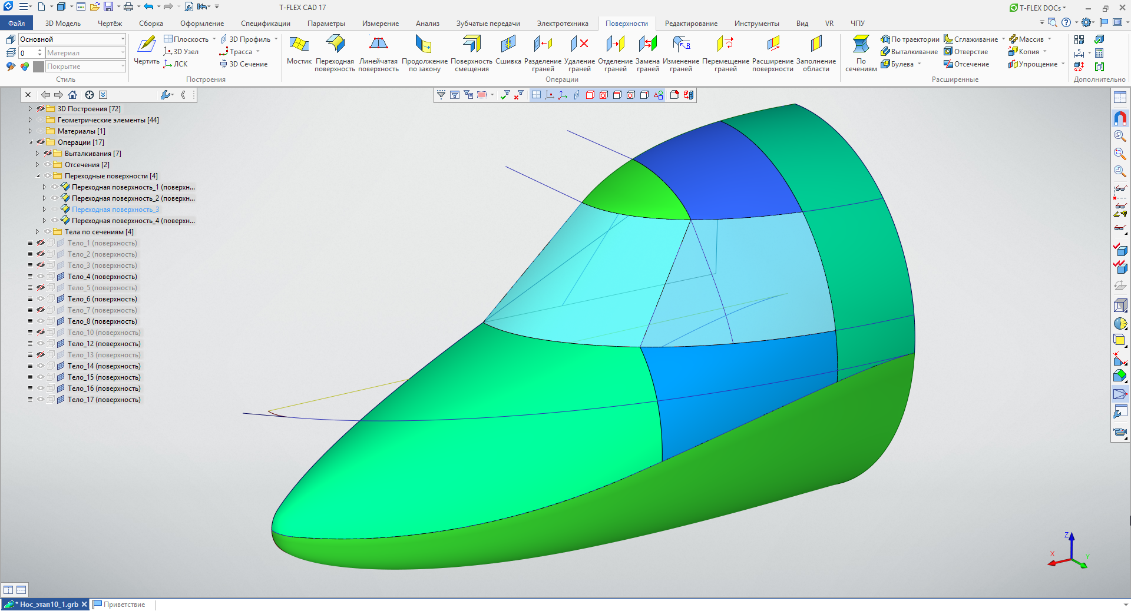Expand the Тела по сечениям folder
Image resolution: width=1131 pixels, height=611 pixels.
click(37, 232)
